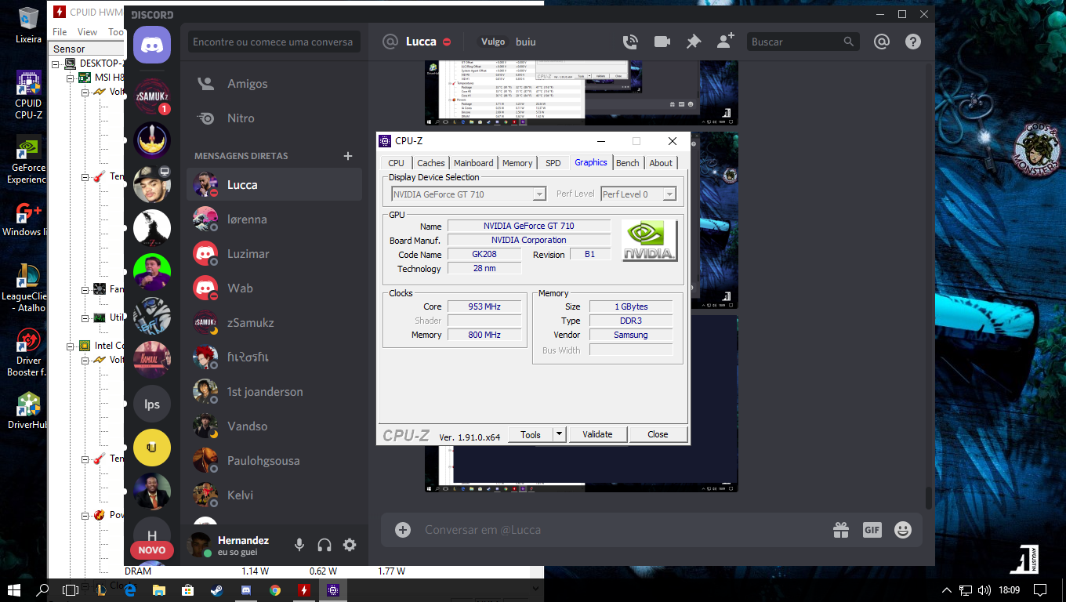
Task: Open DM with lørenna
Action: click(x=274, y=219)
